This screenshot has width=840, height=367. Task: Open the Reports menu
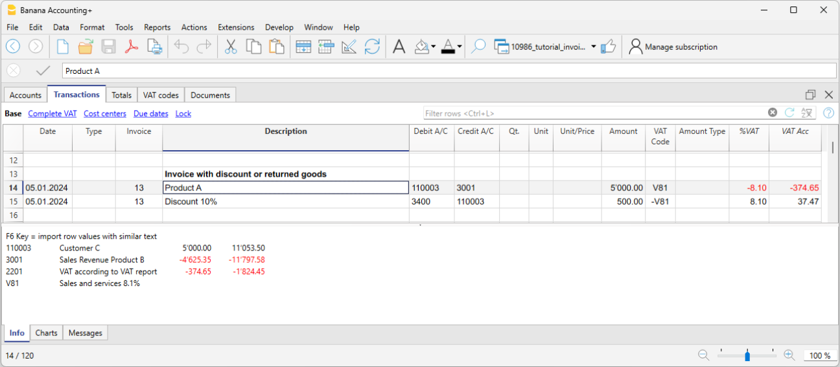coord(157,27)
